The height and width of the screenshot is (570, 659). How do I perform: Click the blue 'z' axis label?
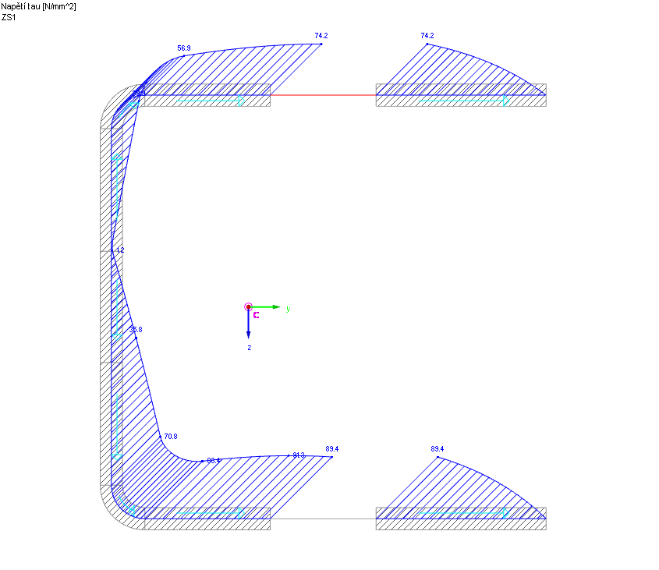(x=250, y=348)
